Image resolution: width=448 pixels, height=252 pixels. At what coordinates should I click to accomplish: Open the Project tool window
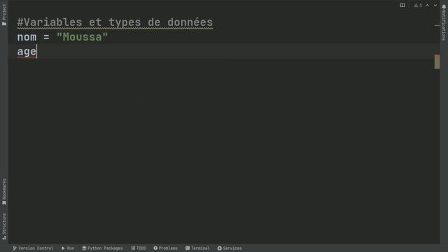[4, 15]
